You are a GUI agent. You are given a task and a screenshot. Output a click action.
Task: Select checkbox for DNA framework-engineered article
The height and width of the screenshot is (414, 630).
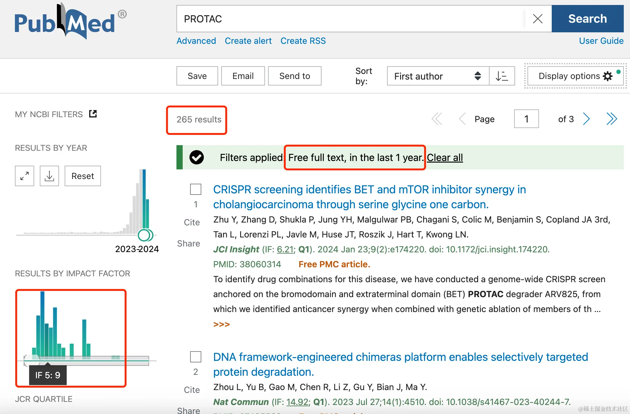[196, 357]
